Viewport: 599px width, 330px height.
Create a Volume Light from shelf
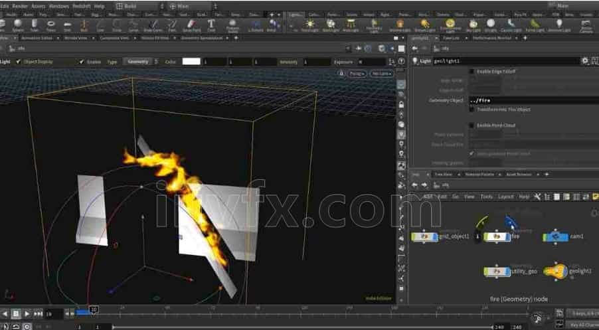click(400, 25)
